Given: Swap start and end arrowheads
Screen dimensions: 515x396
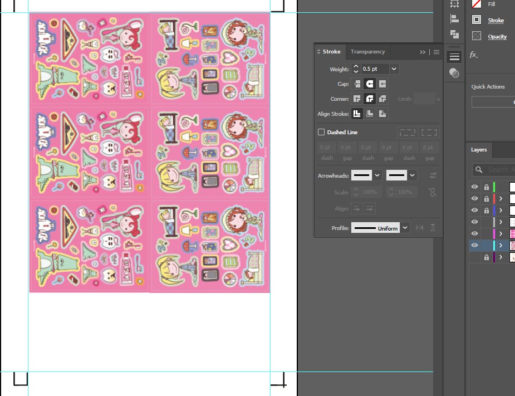Looking at the screenshot, I should [x=433, y=175].
